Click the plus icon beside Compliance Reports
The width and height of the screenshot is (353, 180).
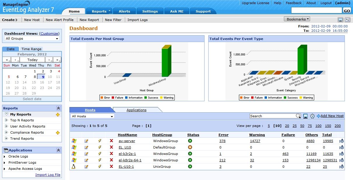(58, 133)
